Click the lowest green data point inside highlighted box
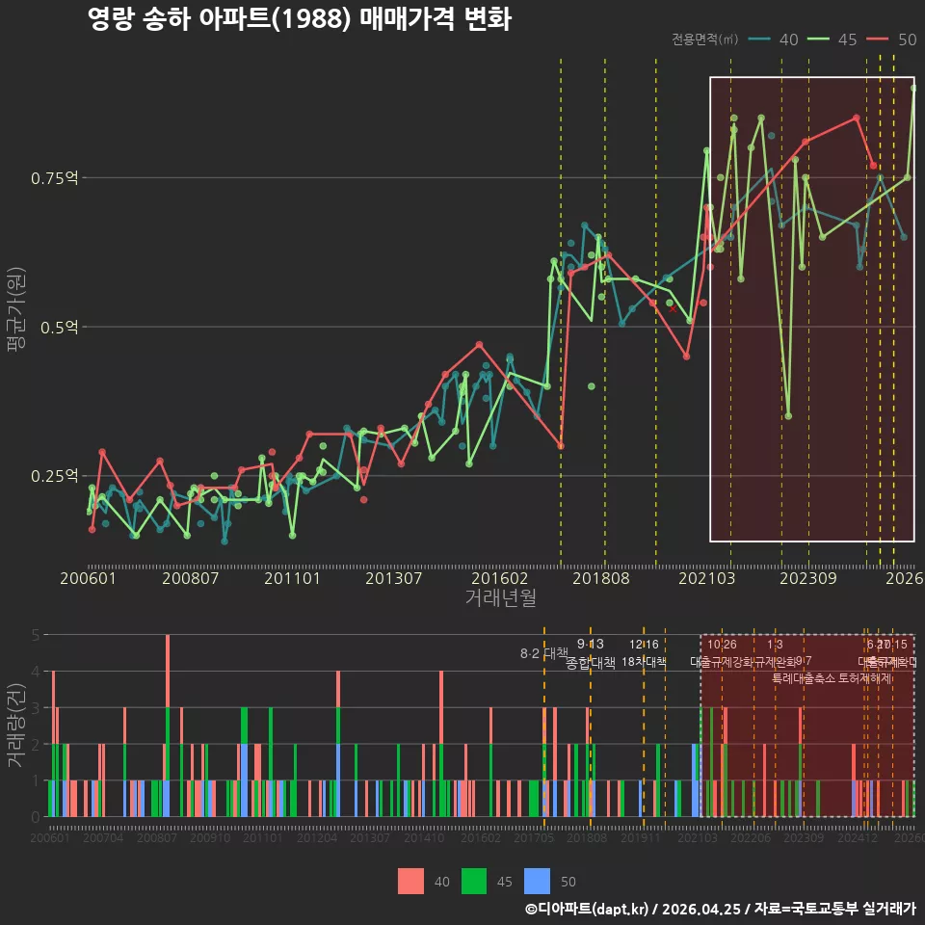The image size is (925, 925). (x=789, y=416)
